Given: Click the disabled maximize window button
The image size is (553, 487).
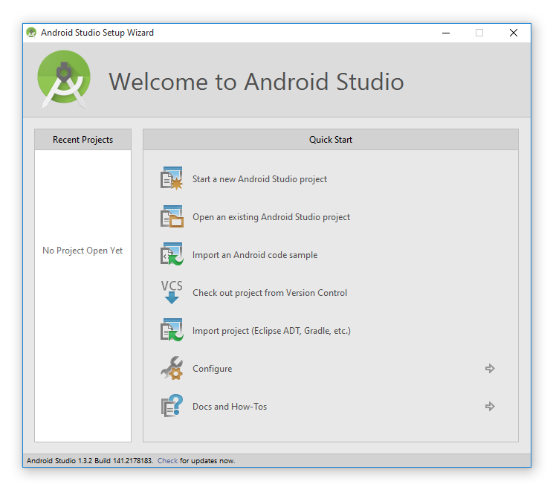Looking at the screenshot, I should 479,33.
